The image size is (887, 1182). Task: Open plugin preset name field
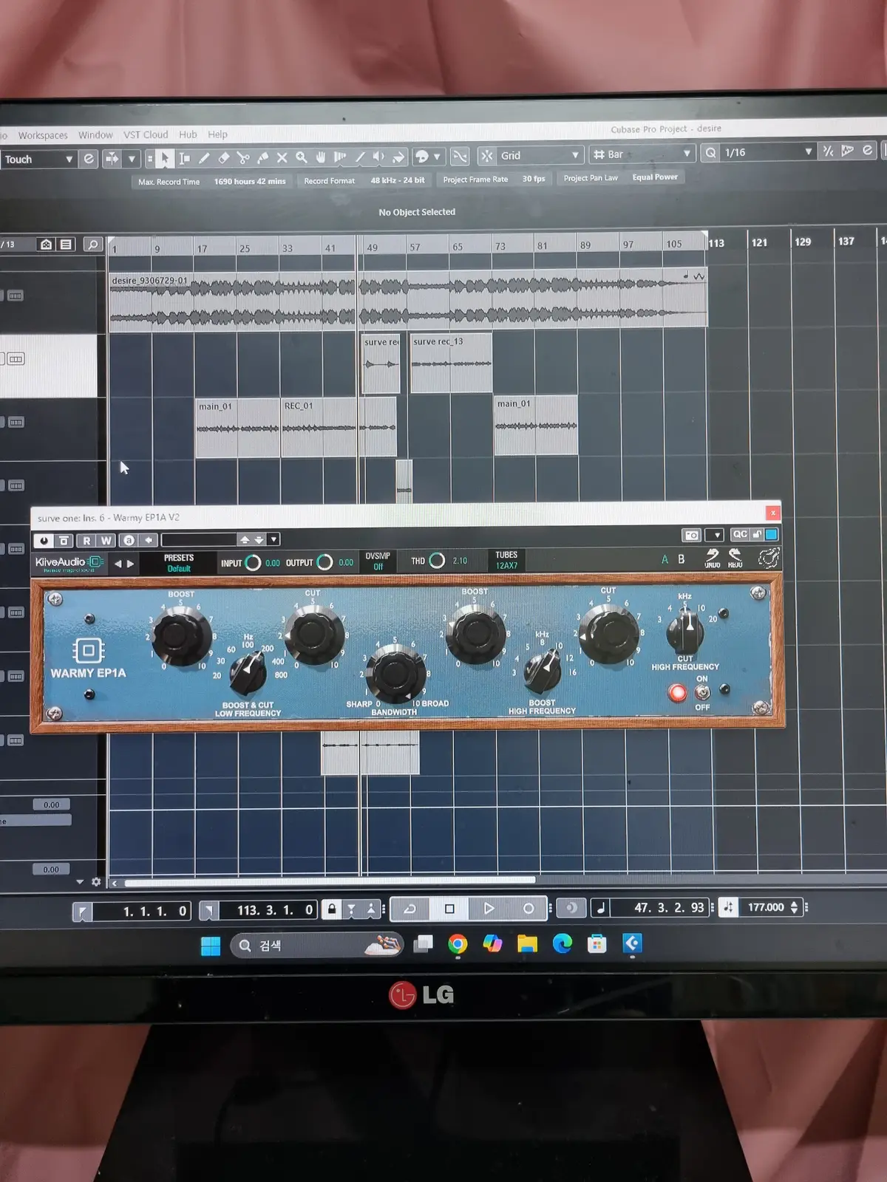click(x=199, y=540)
